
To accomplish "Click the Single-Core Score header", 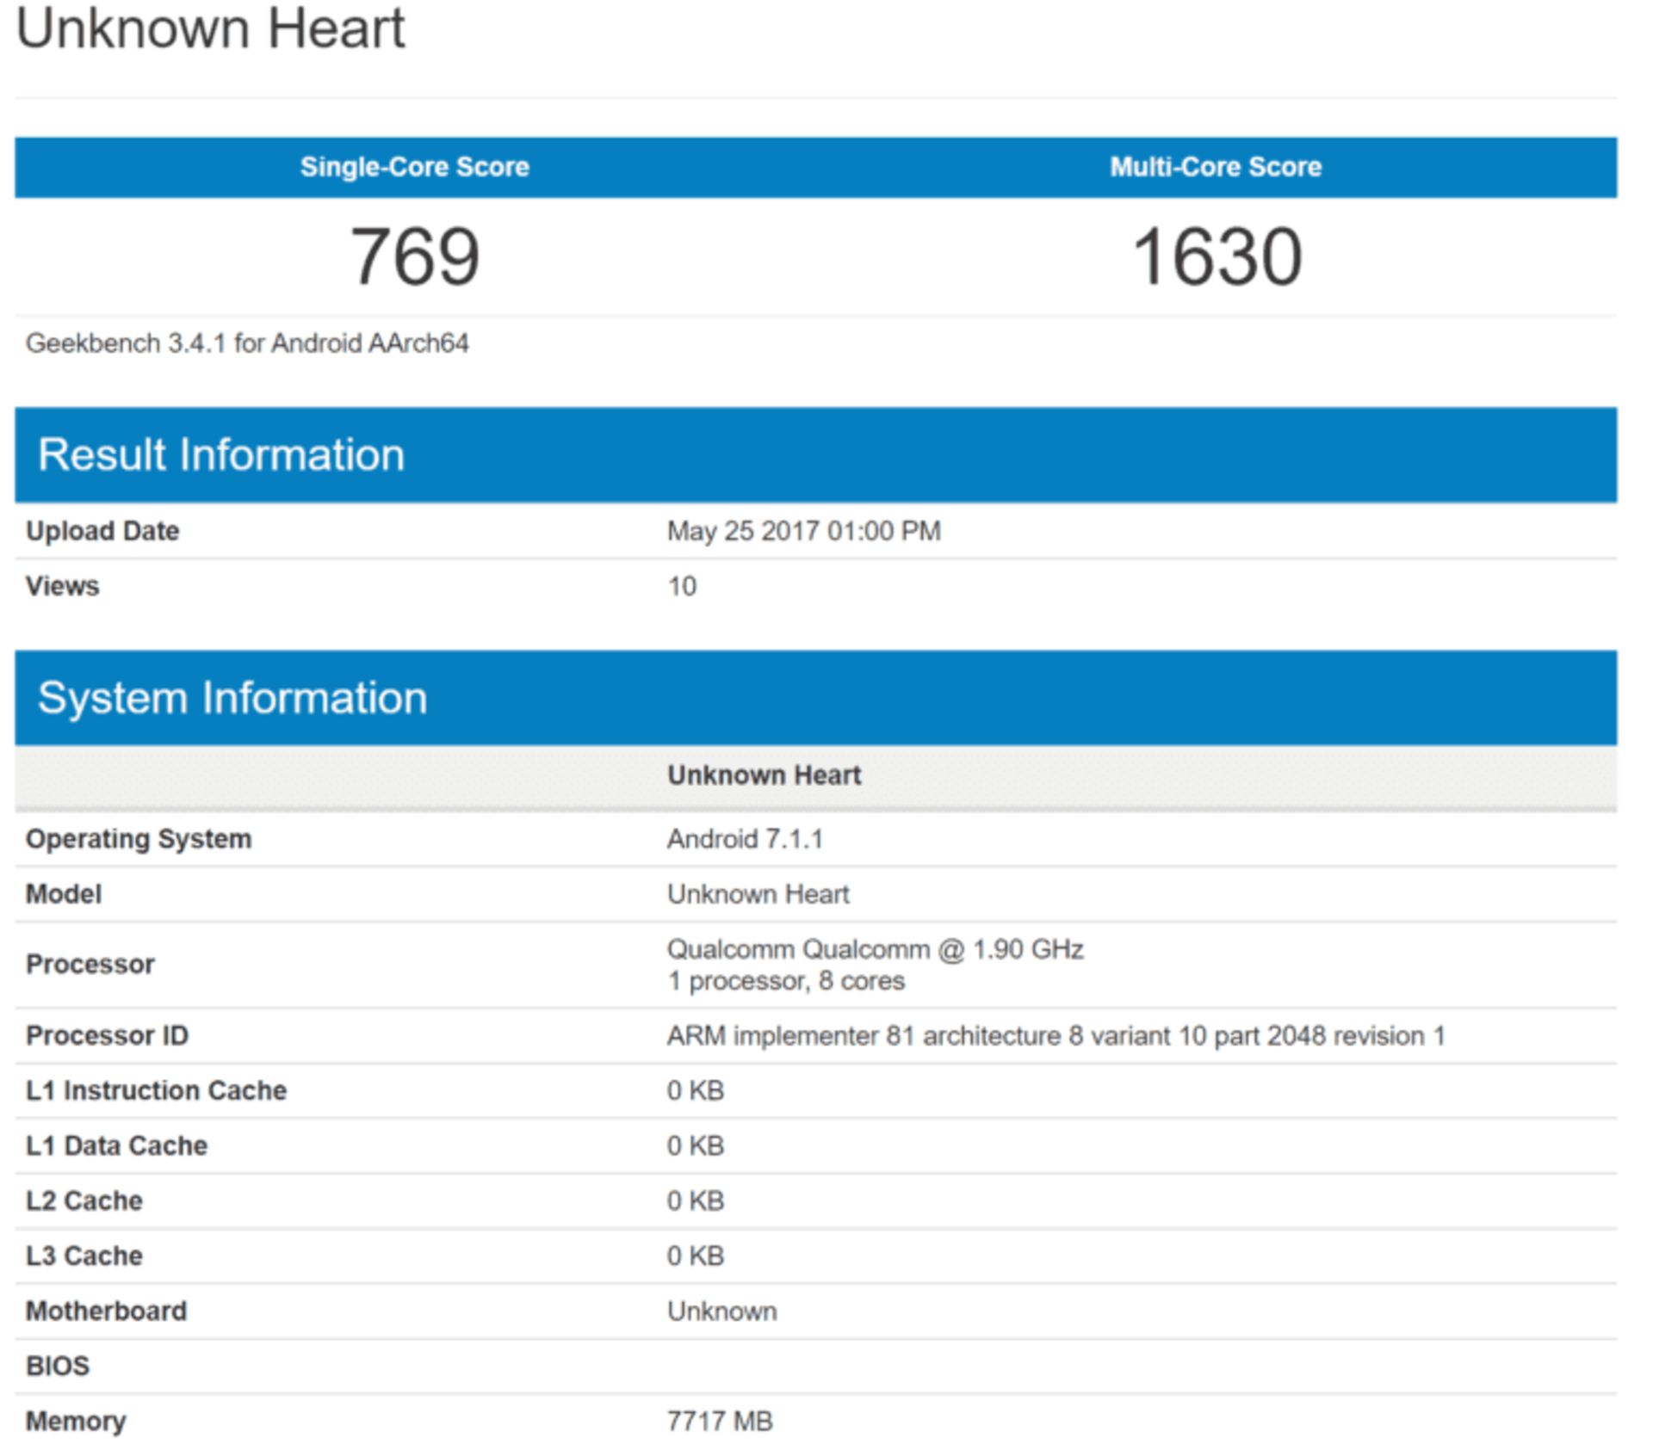I will 414,167.
